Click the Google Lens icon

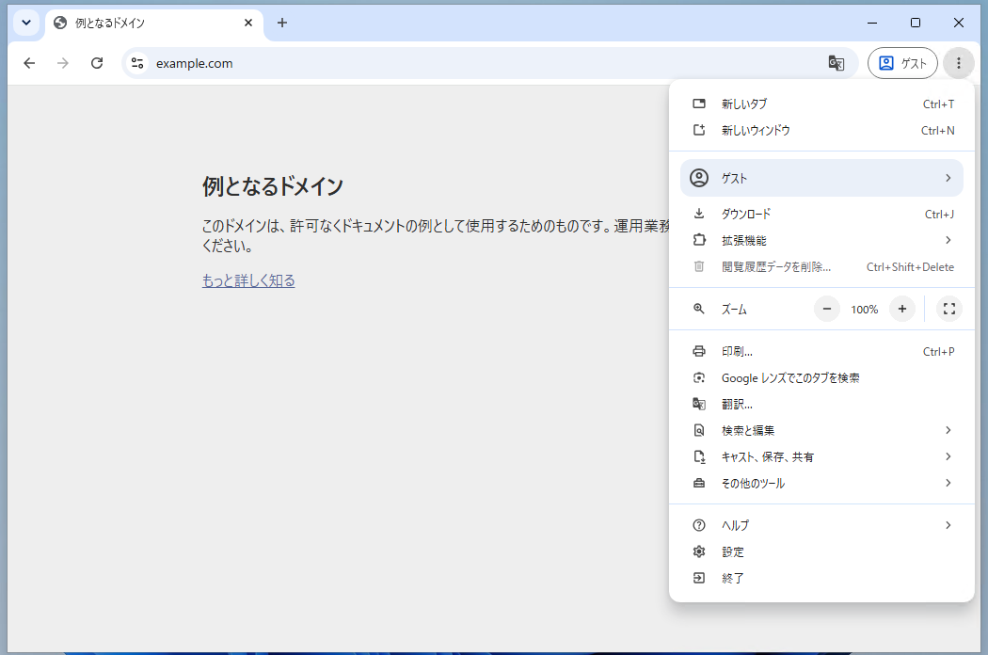(x=699, y=377)
